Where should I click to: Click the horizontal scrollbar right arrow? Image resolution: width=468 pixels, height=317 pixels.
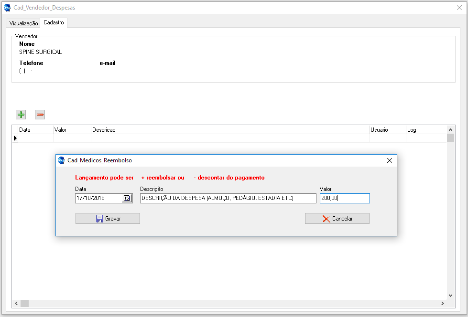[x=443, y=304]
